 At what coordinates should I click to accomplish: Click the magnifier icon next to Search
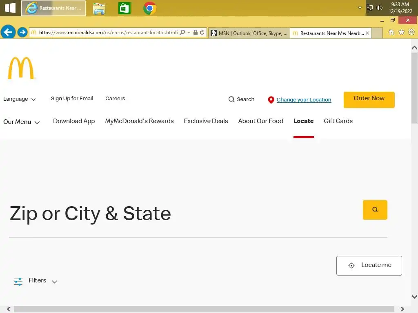pos(231,99)
